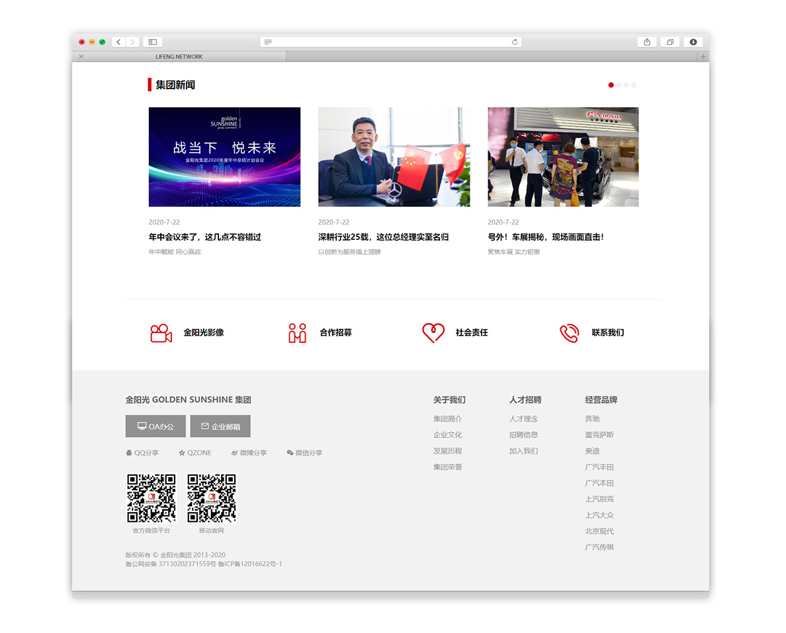This screenshot has height=633, width=786.
Task: Open 加入我们 footer link
Action: [523, 451]
